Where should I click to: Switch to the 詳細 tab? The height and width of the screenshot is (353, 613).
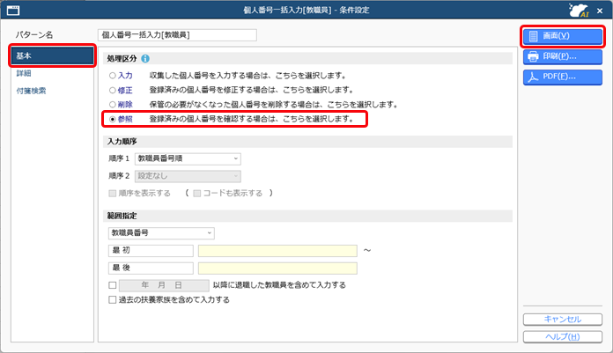pyautogui.click(x=24, y=73)
